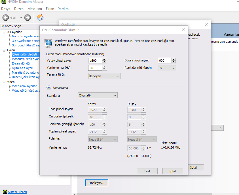Increase Düşey çizgi sayısı with up arrow
The image size is (239, 195).
174,59
